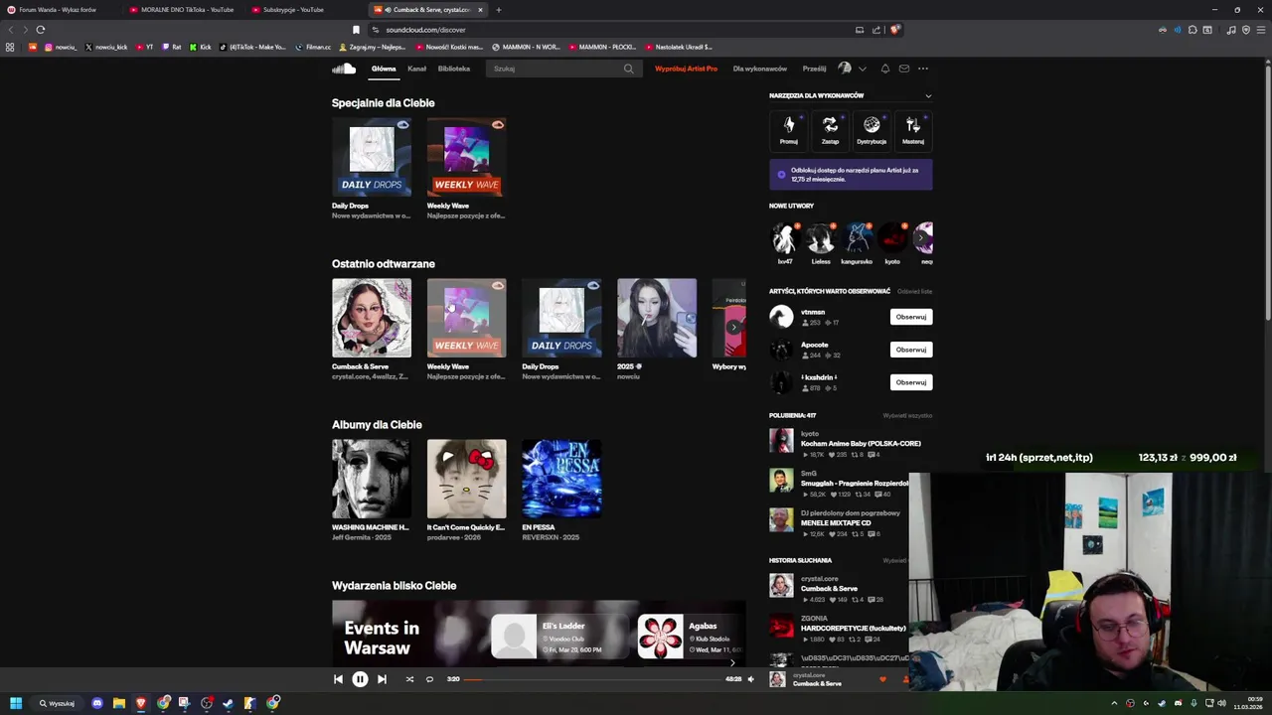This screenshot has width=1272, height=715.
Task: Open the lxv47 new track avatar
Action: [x=785, y=238]
